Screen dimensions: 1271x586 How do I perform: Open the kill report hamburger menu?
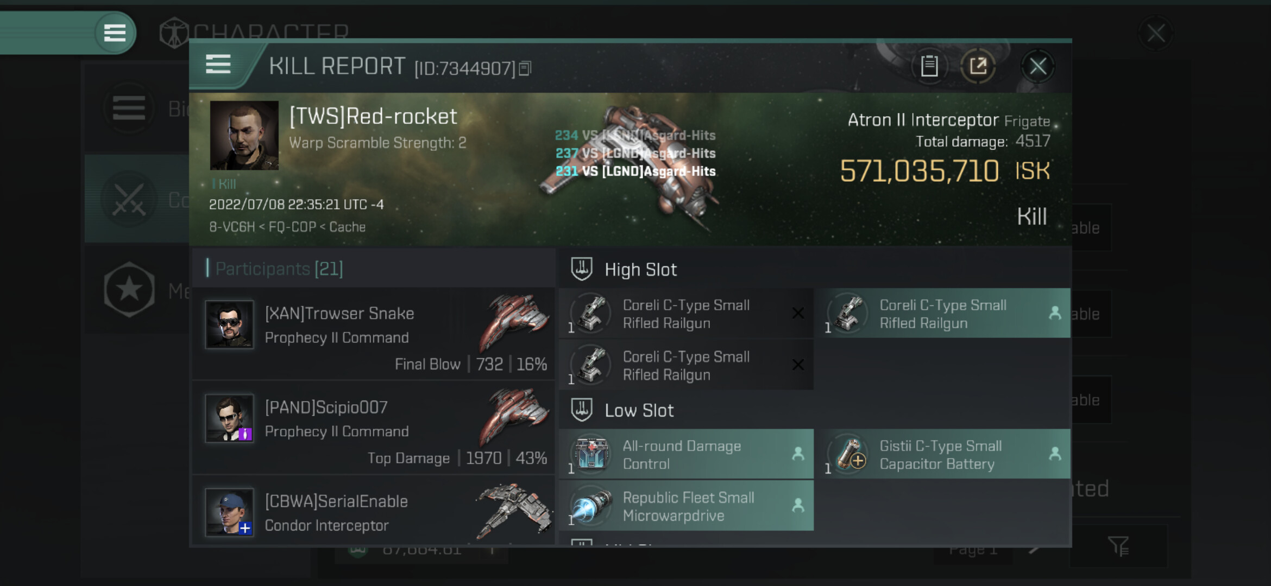coord(218,65)
